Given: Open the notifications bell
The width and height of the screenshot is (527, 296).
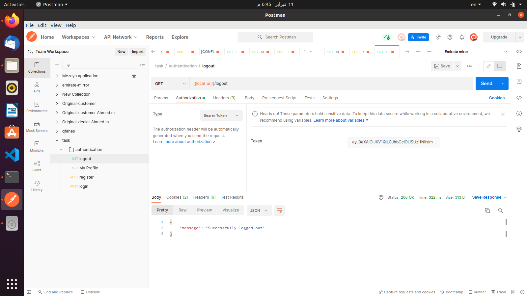Looking at the screenshot, I should point(462,37).
